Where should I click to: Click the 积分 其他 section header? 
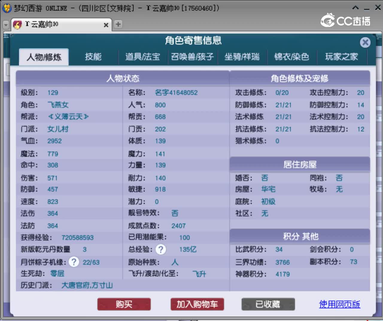pyautogui.click(x=300, y=236)
